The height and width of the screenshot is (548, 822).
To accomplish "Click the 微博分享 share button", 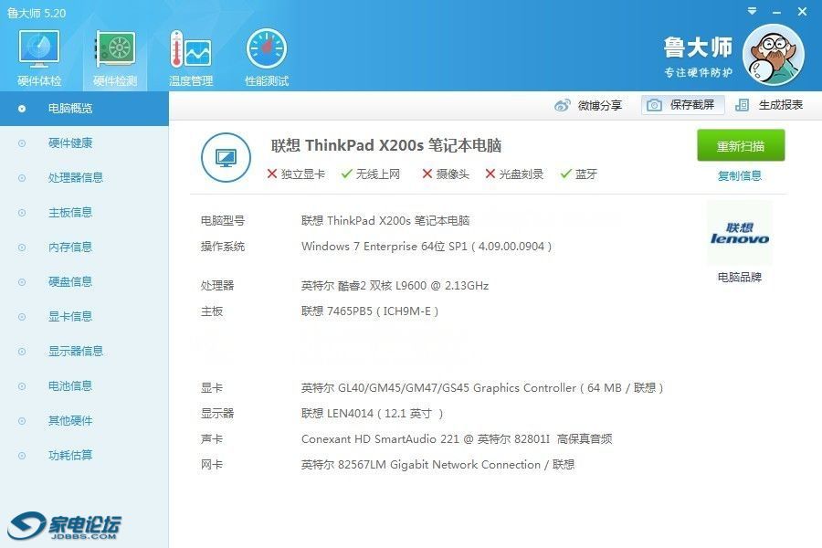I will point(588,105).
